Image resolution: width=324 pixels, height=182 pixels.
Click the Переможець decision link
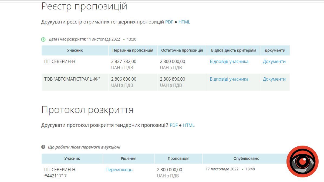[119, 170]
